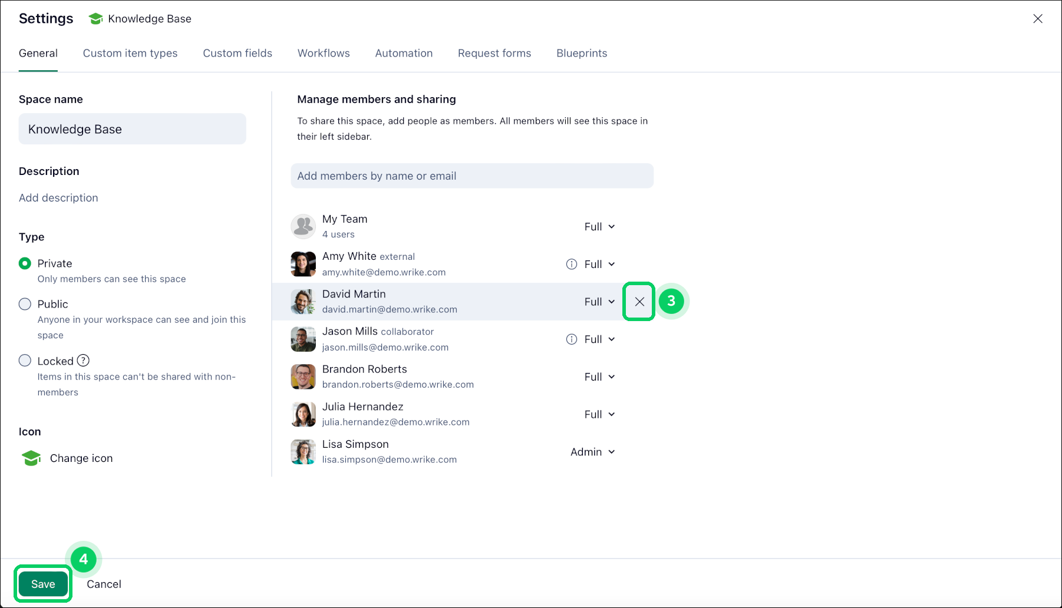Viewport: 1062px width, 608px height.
Task: Click Brandon Roberts' profile avatar
Action: pyautogui.click(x=303, y=376)
